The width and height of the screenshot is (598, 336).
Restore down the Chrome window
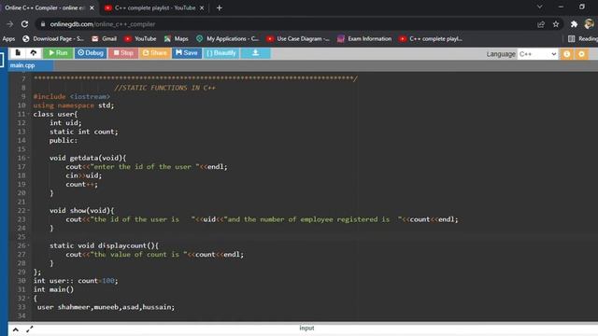click(581, 7)
